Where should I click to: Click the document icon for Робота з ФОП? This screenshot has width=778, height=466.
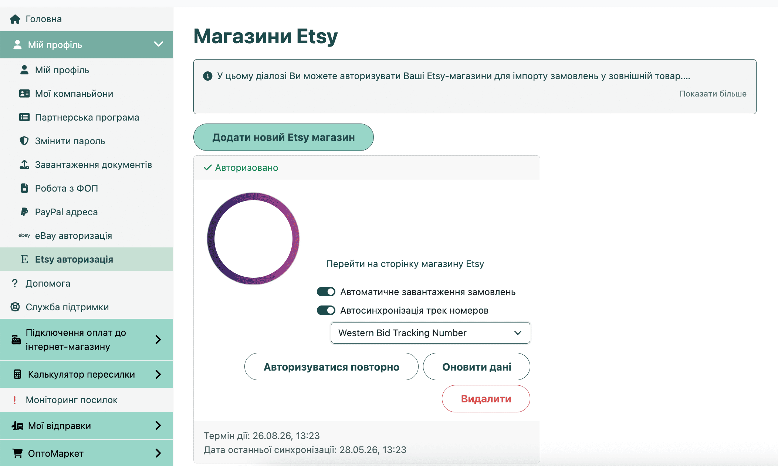pyautogui.click(x=24, y=188)
